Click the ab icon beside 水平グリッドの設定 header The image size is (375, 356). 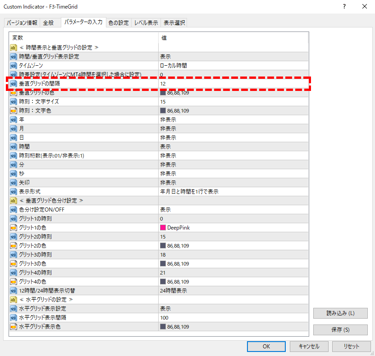[x=14, y=299]
